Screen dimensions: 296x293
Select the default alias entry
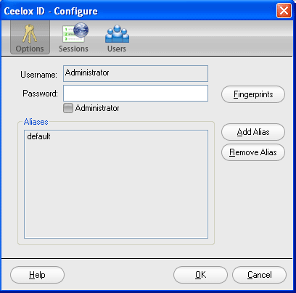pyautogui.click(x=38, y=136)
